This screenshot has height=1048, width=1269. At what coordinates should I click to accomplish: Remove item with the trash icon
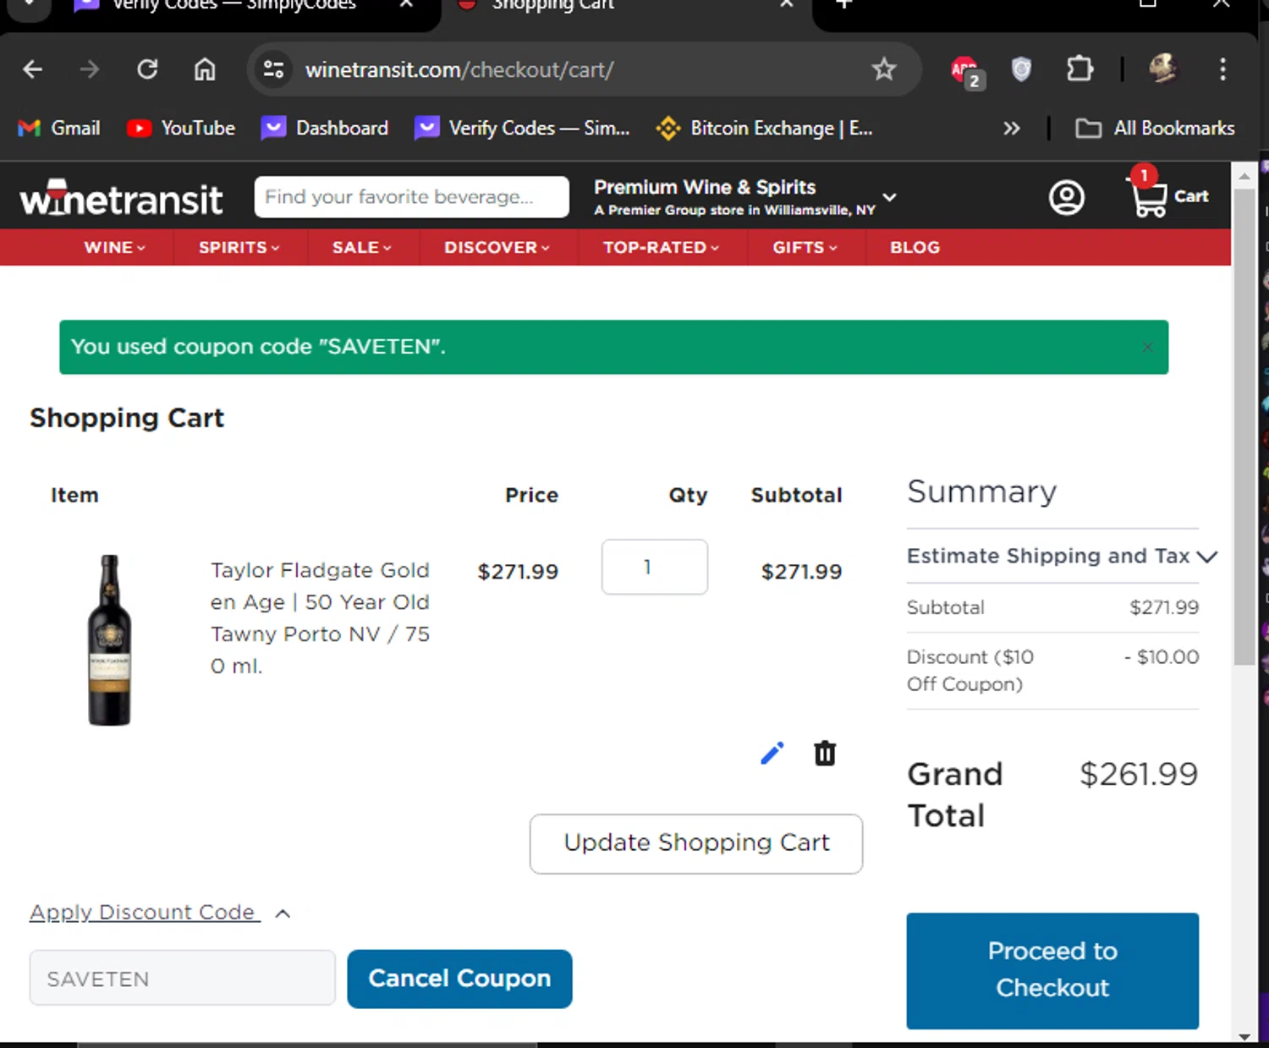825,753
